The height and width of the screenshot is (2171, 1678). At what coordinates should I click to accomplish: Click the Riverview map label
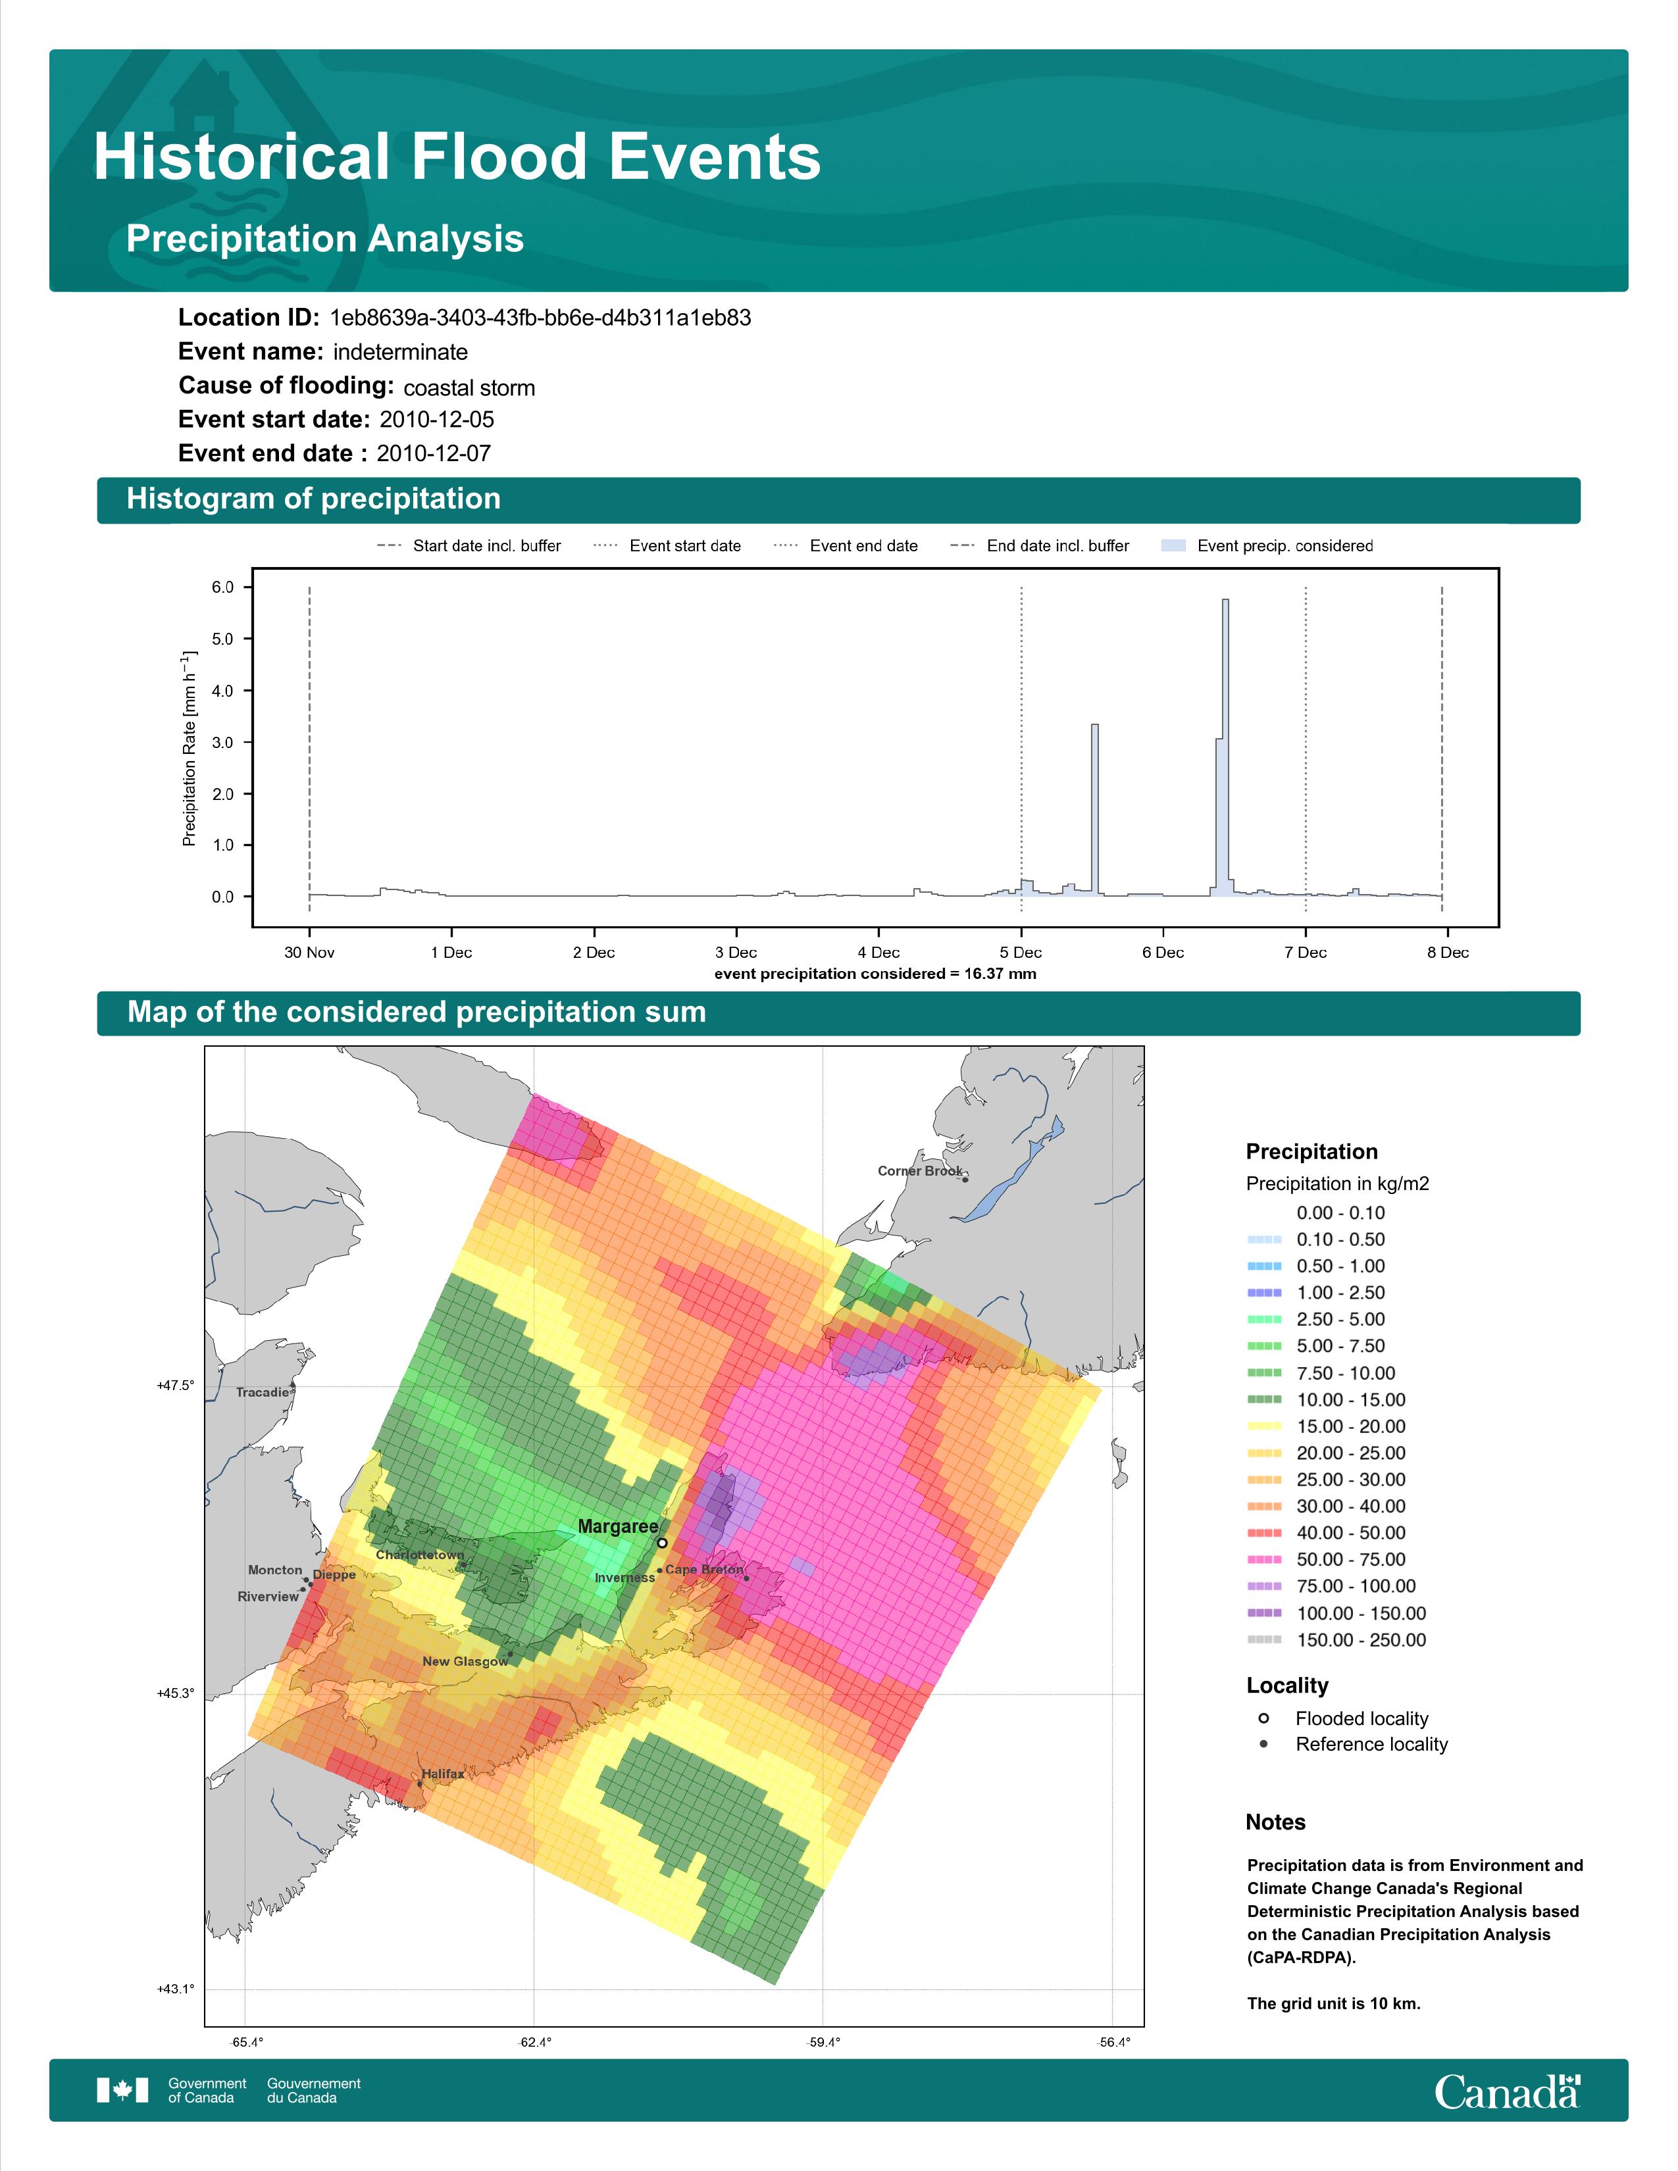pyautogui.click(x=267, y=1597)
